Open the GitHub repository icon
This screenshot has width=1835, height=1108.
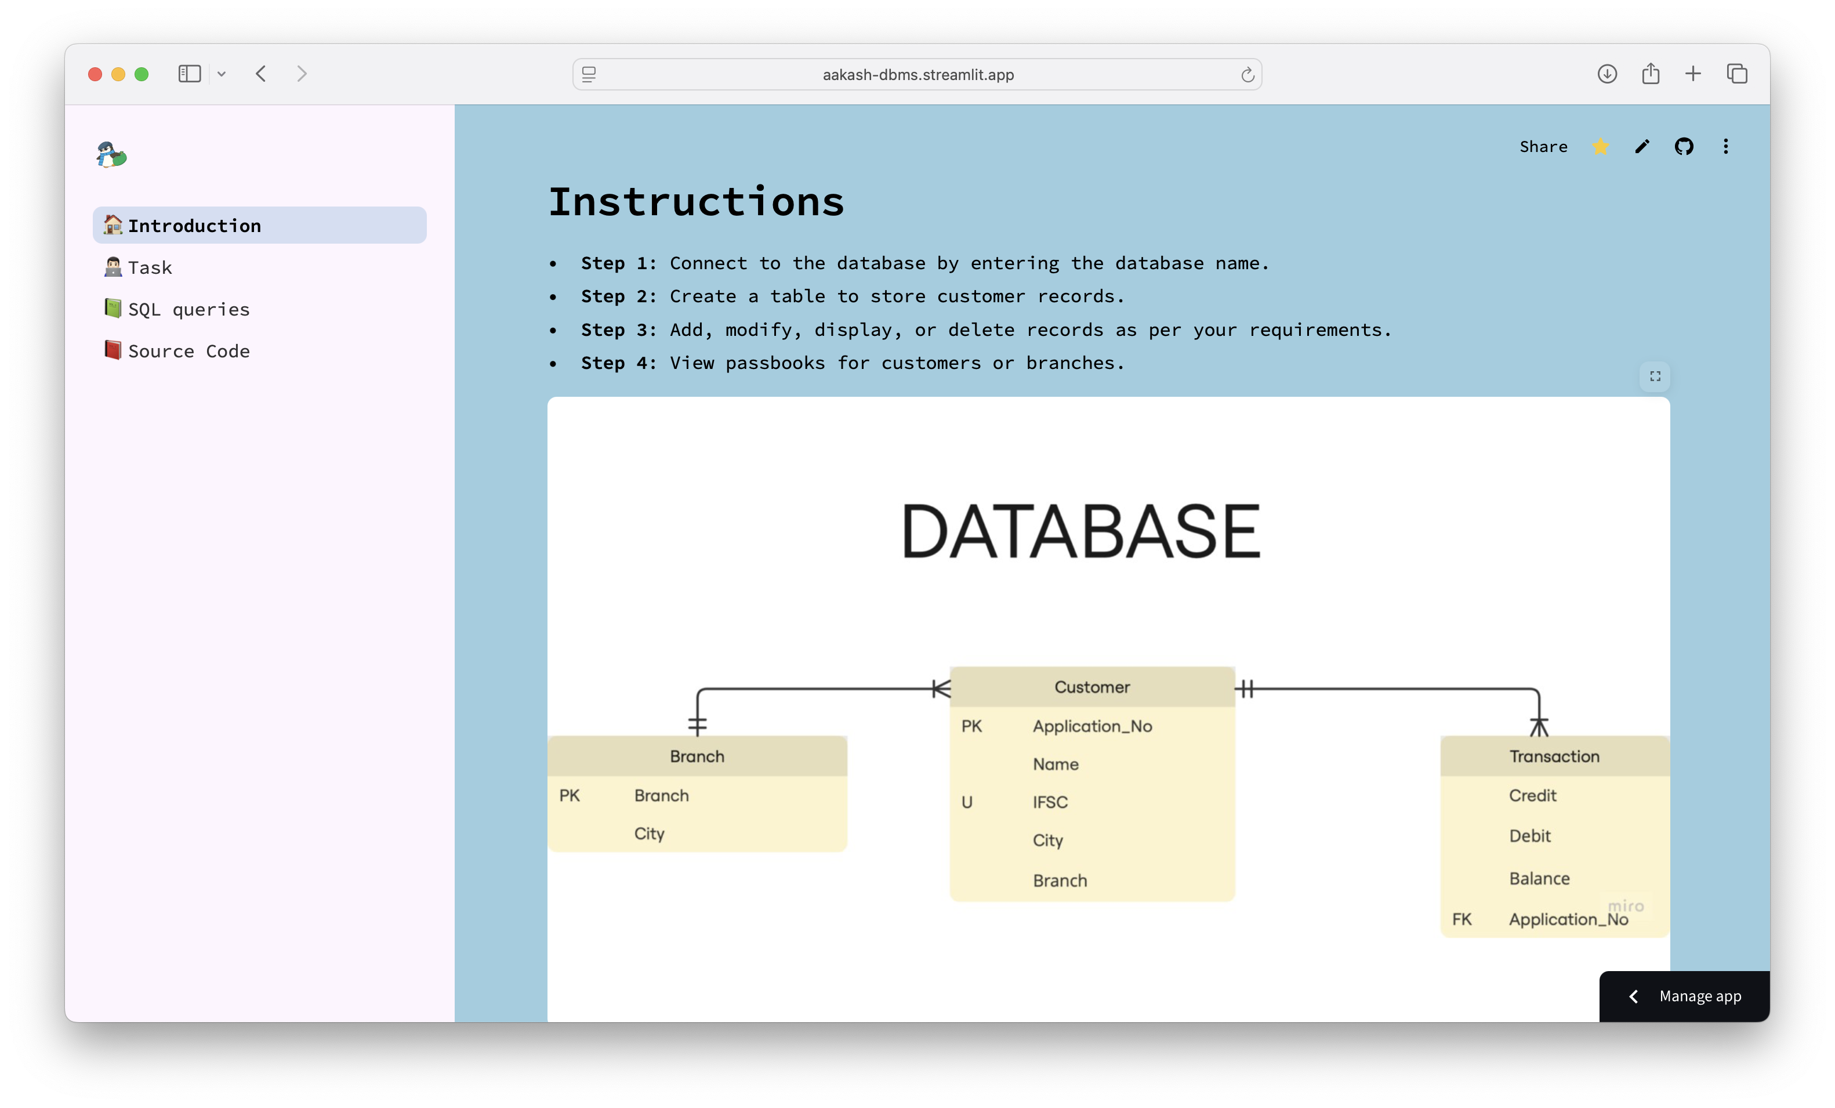pyautogui.click(x=1684, y=147)
